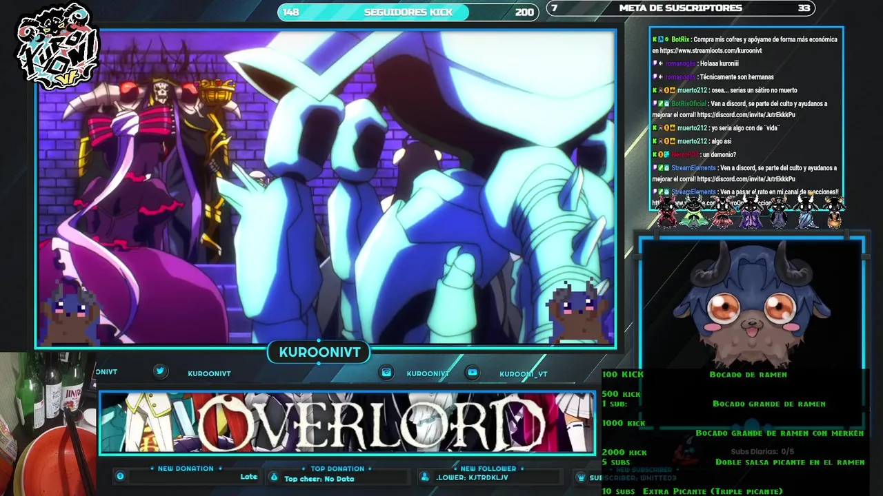Screen dimensions: 883x496
Task: Click username BotRixOficial in chat
Action: (689, 103)
